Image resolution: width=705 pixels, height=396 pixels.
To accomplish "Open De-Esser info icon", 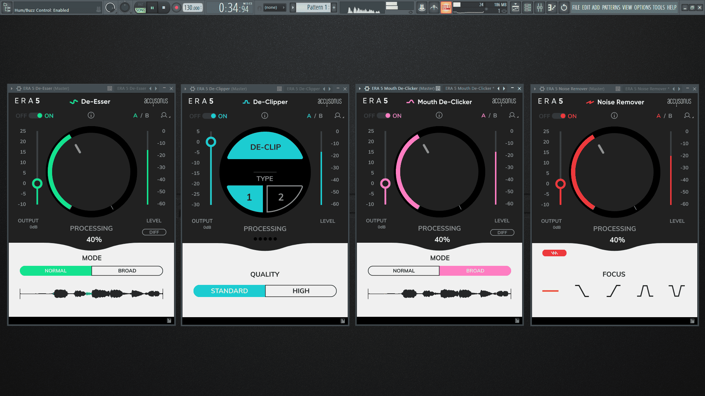I will click(x=91, y=115).
